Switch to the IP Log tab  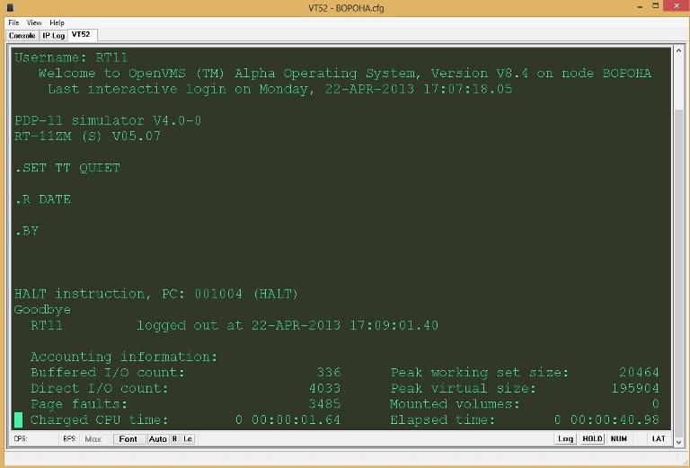click(x=53, y=35)
